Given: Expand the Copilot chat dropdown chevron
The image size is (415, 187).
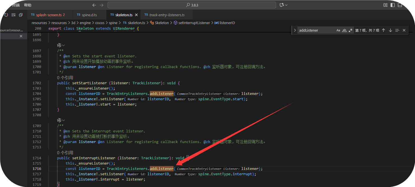Looking at the screenshot, I should click(286, 5).
